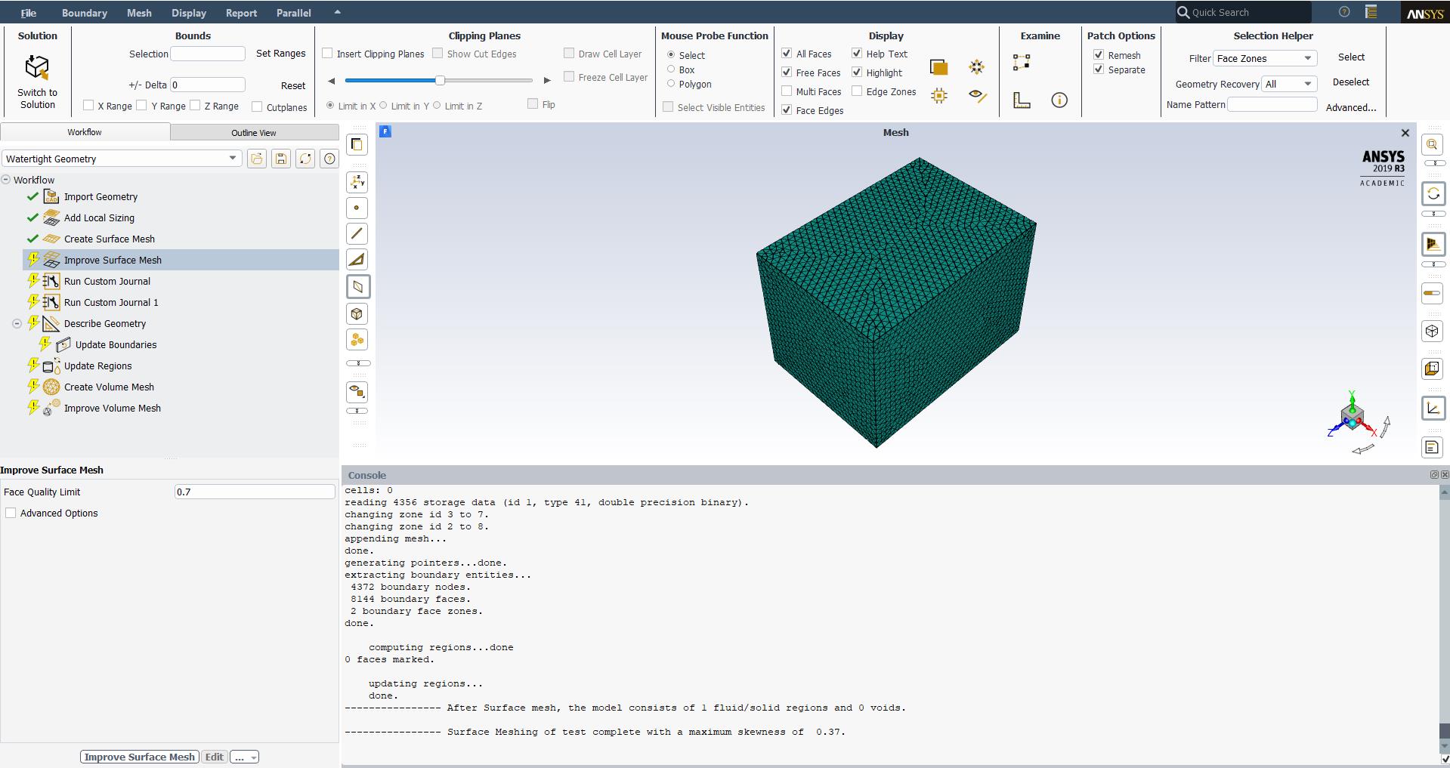Click the Advanced... selection helper button

tap(1351, 107)
